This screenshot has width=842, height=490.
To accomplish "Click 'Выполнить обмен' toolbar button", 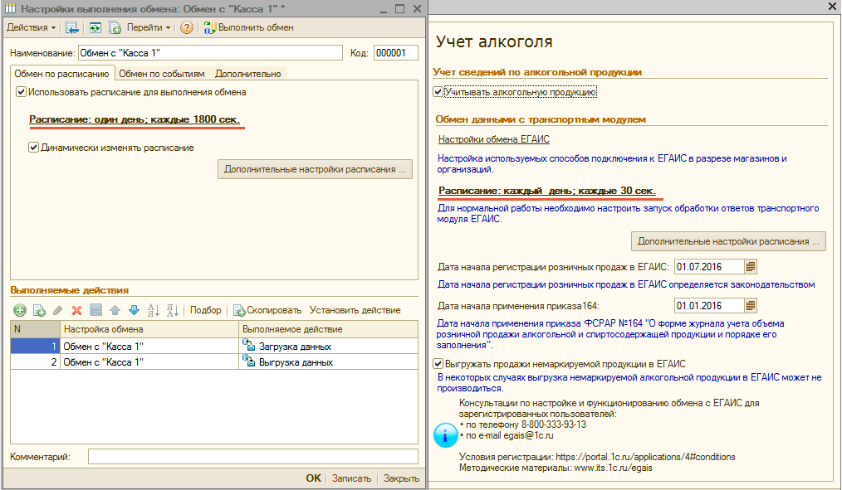I will point(248,27).
